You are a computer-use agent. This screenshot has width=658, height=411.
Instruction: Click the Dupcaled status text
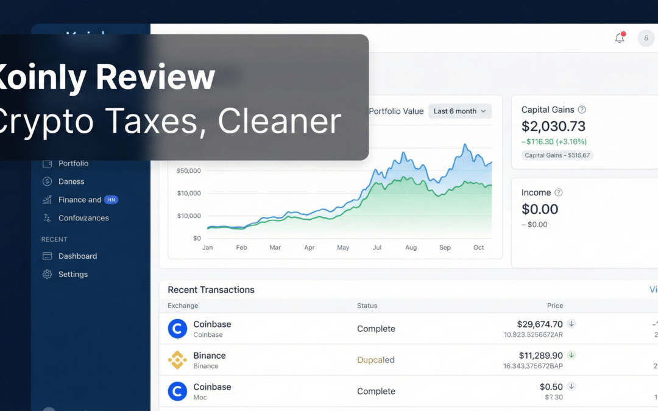(x=375, y=360)
